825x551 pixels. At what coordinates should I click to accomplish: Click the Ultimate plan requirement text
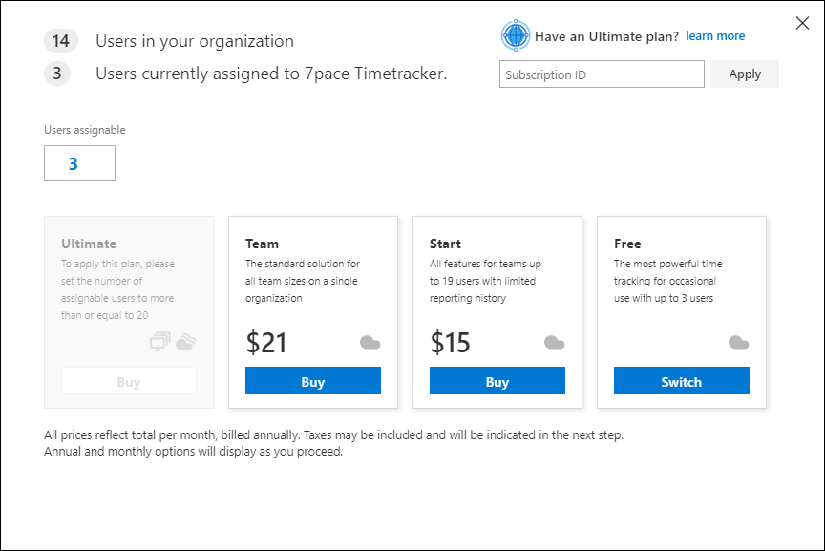[x=117, y=289]
